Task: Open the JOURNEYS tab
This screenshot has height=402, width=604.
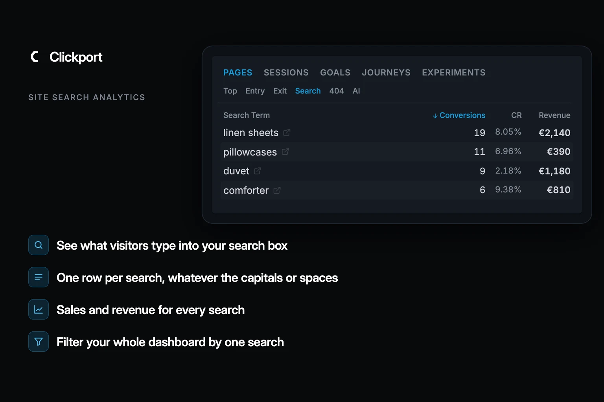Action: coord(386,73)
